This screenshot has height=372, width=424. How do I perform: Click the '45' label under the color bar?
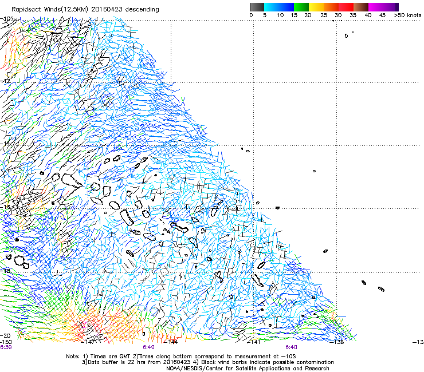click(382, 15)
